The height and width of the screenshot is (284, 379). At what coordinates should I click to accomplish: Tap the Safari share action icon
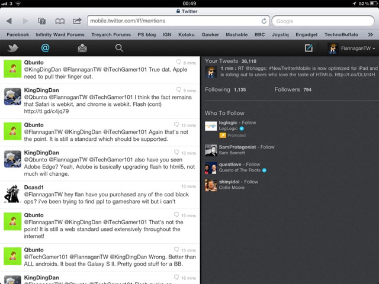(77, 21)
